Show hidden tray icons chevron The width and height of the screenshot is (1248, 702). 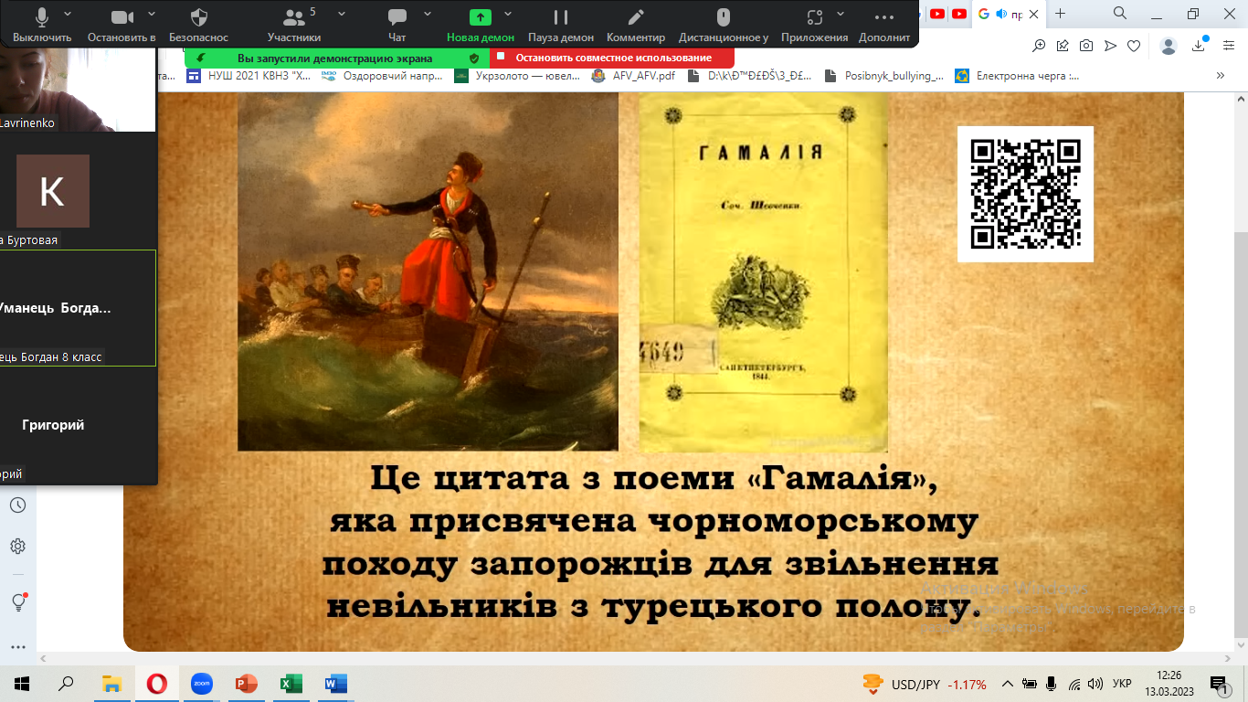(x=1008, y=684)
